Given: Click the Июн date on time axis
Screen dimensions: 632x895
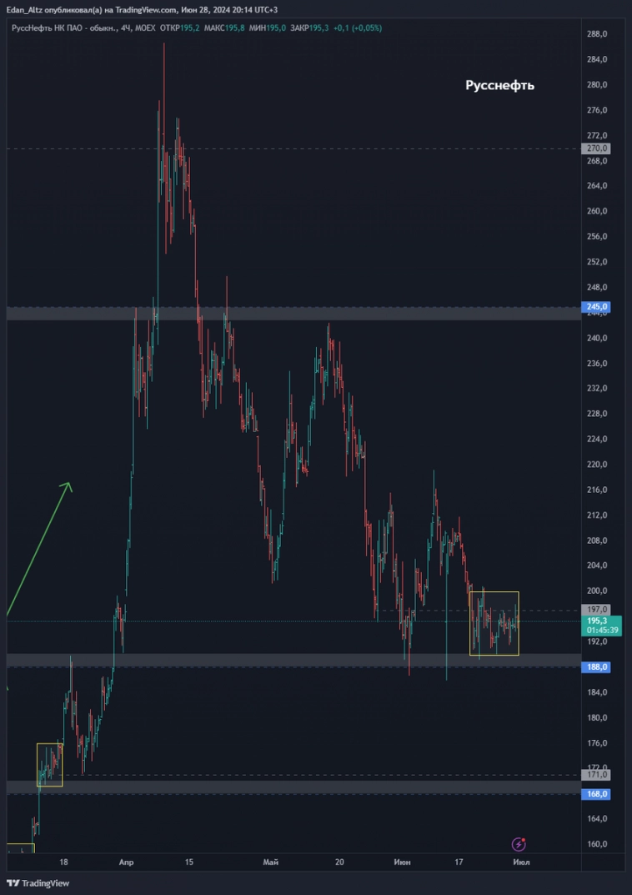Looking at the screenshot, I should pos(402,862).
